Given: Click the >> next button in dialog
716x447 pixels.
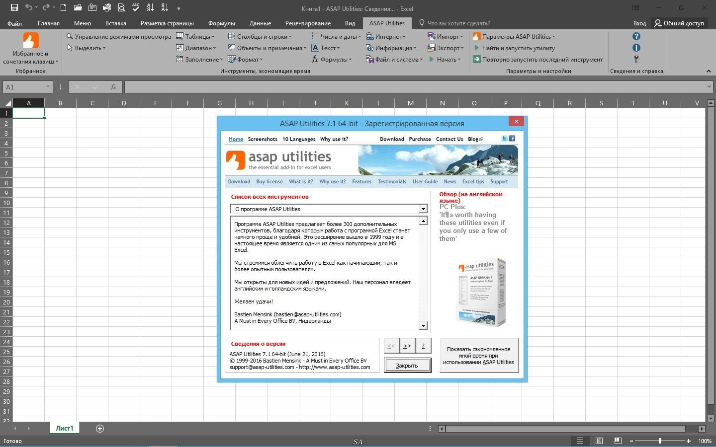Looking at the screenshot, I should click(x=407, y=346).
